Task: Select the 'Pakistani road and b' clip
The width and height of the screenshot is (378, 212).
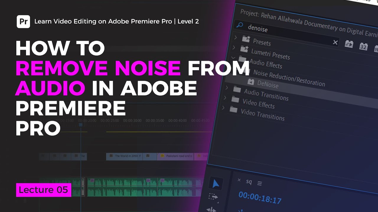Action: [x=176, y=156]
